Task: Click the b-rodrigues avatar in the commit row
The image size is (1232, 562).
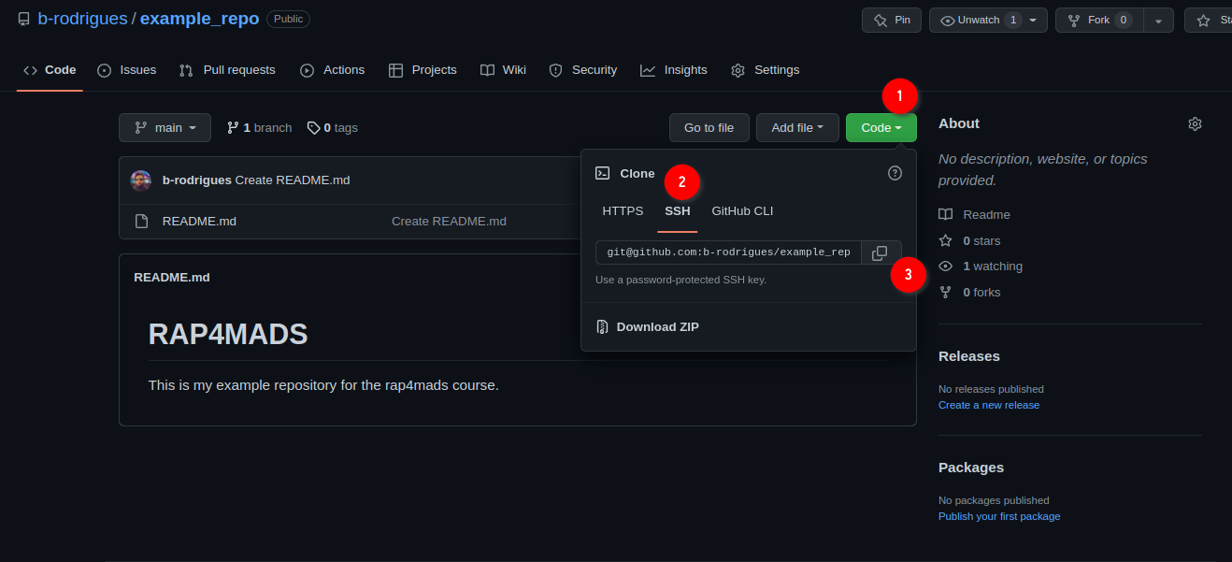Action: (x=141, y=180)
